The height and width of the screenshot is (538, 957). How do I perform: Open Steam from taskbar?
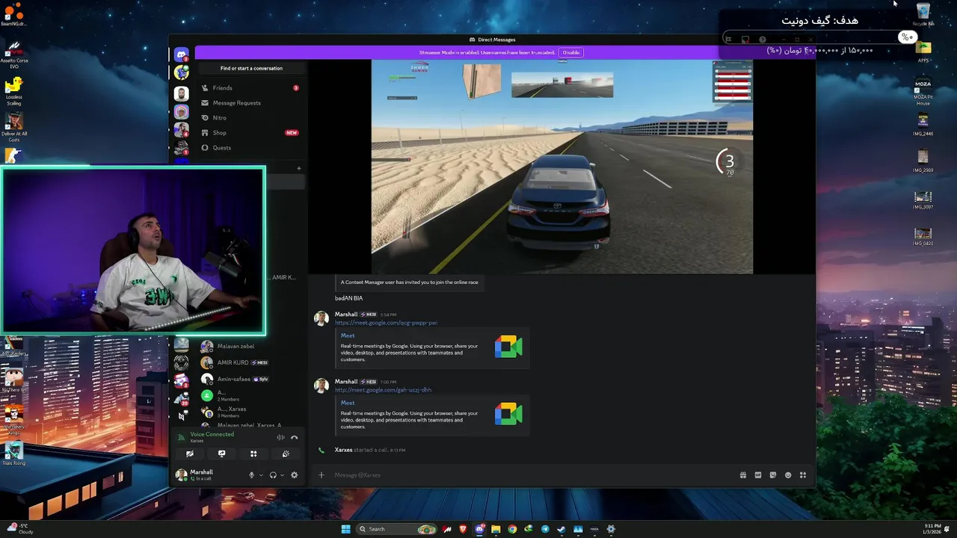561,529
